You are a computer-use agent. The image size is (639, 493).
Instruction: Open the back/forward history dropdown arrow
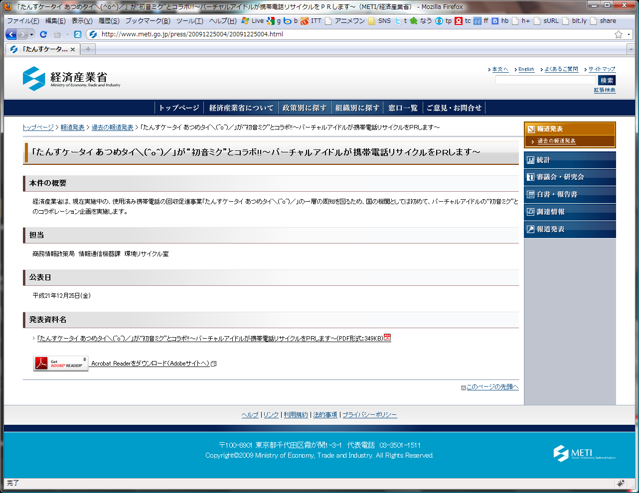pyautogui.click(x=31, y=34)
